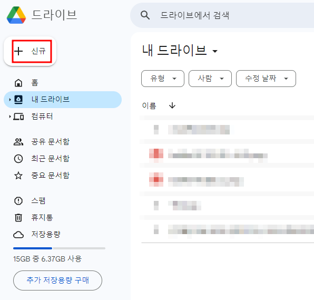The width and height of the screenshot is (314, 300).
Task: Click the 드라이브에서 검색 search field
Action: [x=222, y=15]
